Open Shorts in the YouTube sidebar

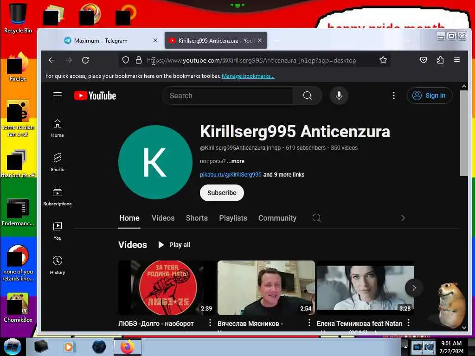click(x=58, y=163)
